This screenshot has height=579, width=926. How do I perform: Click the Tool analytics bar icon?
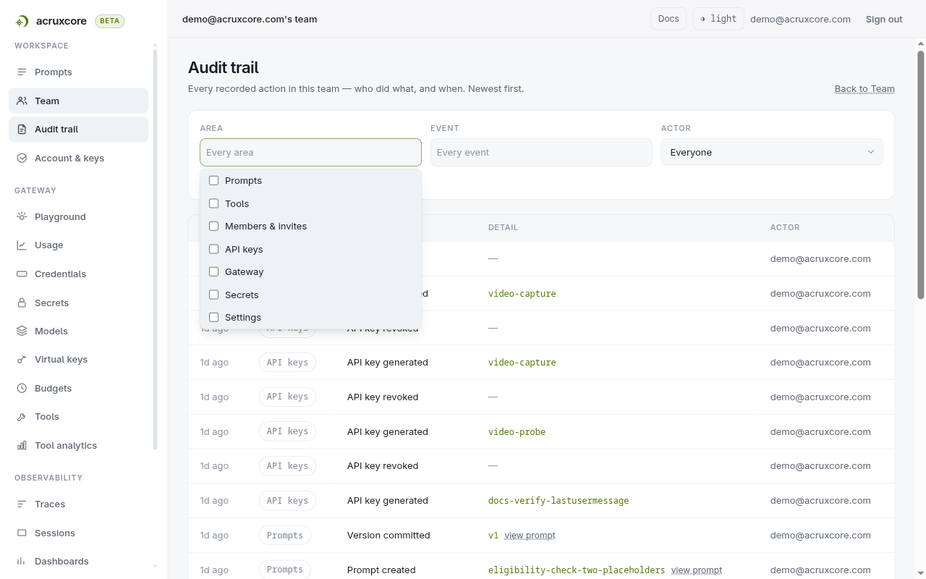[x=22, y=446]
